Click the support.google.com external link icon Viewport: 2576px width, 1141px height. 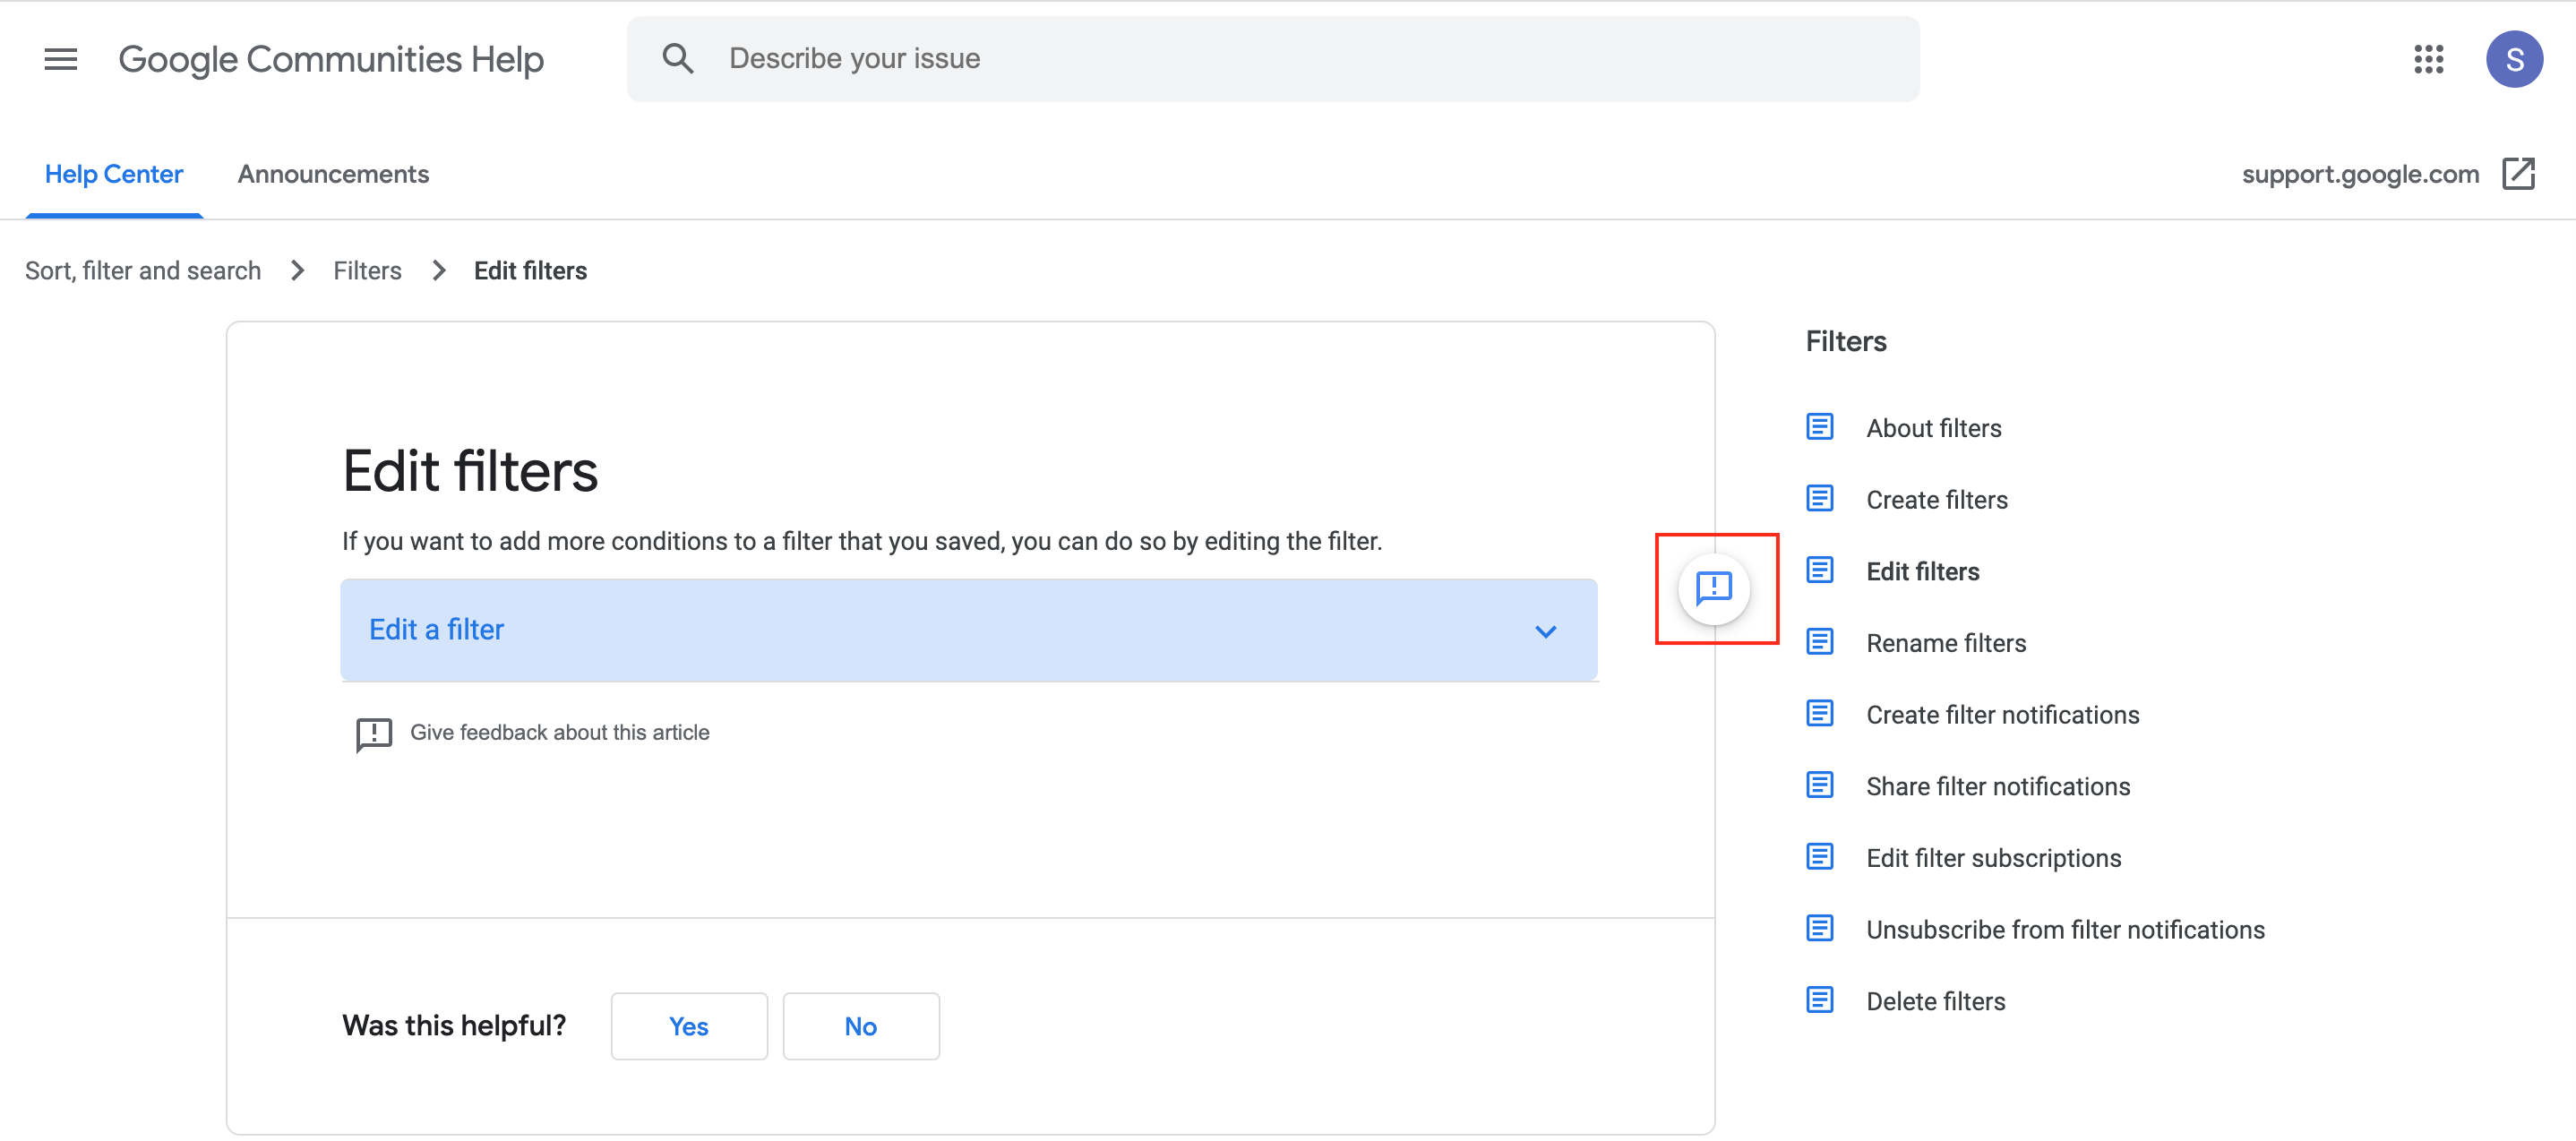(2518, 173)
